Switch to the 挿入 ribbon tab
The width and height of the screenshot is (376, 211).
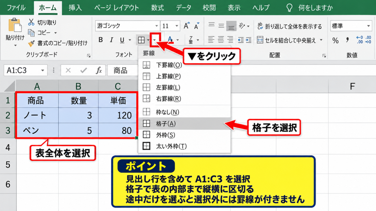coord(75,8)
